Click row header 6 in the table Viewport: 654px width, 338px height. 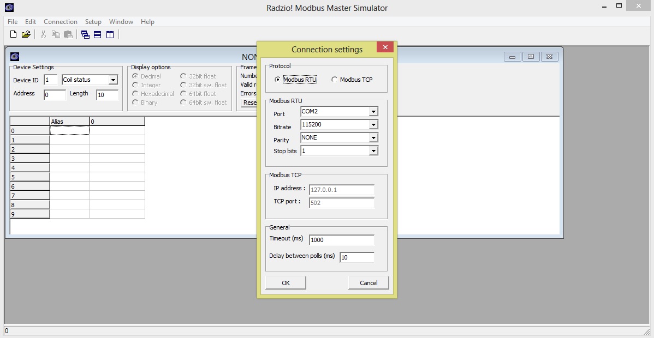tap(30, 186)
